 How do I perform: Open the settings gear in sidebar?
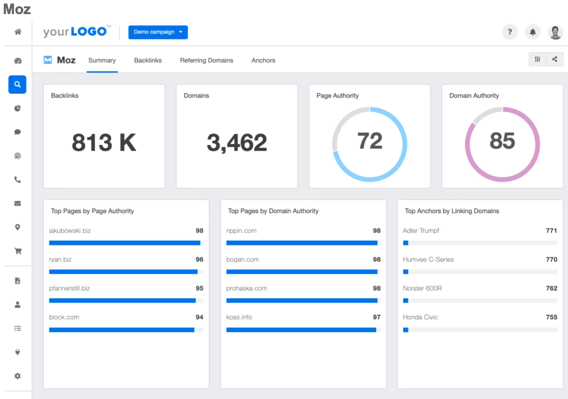[x=17, y=376]
